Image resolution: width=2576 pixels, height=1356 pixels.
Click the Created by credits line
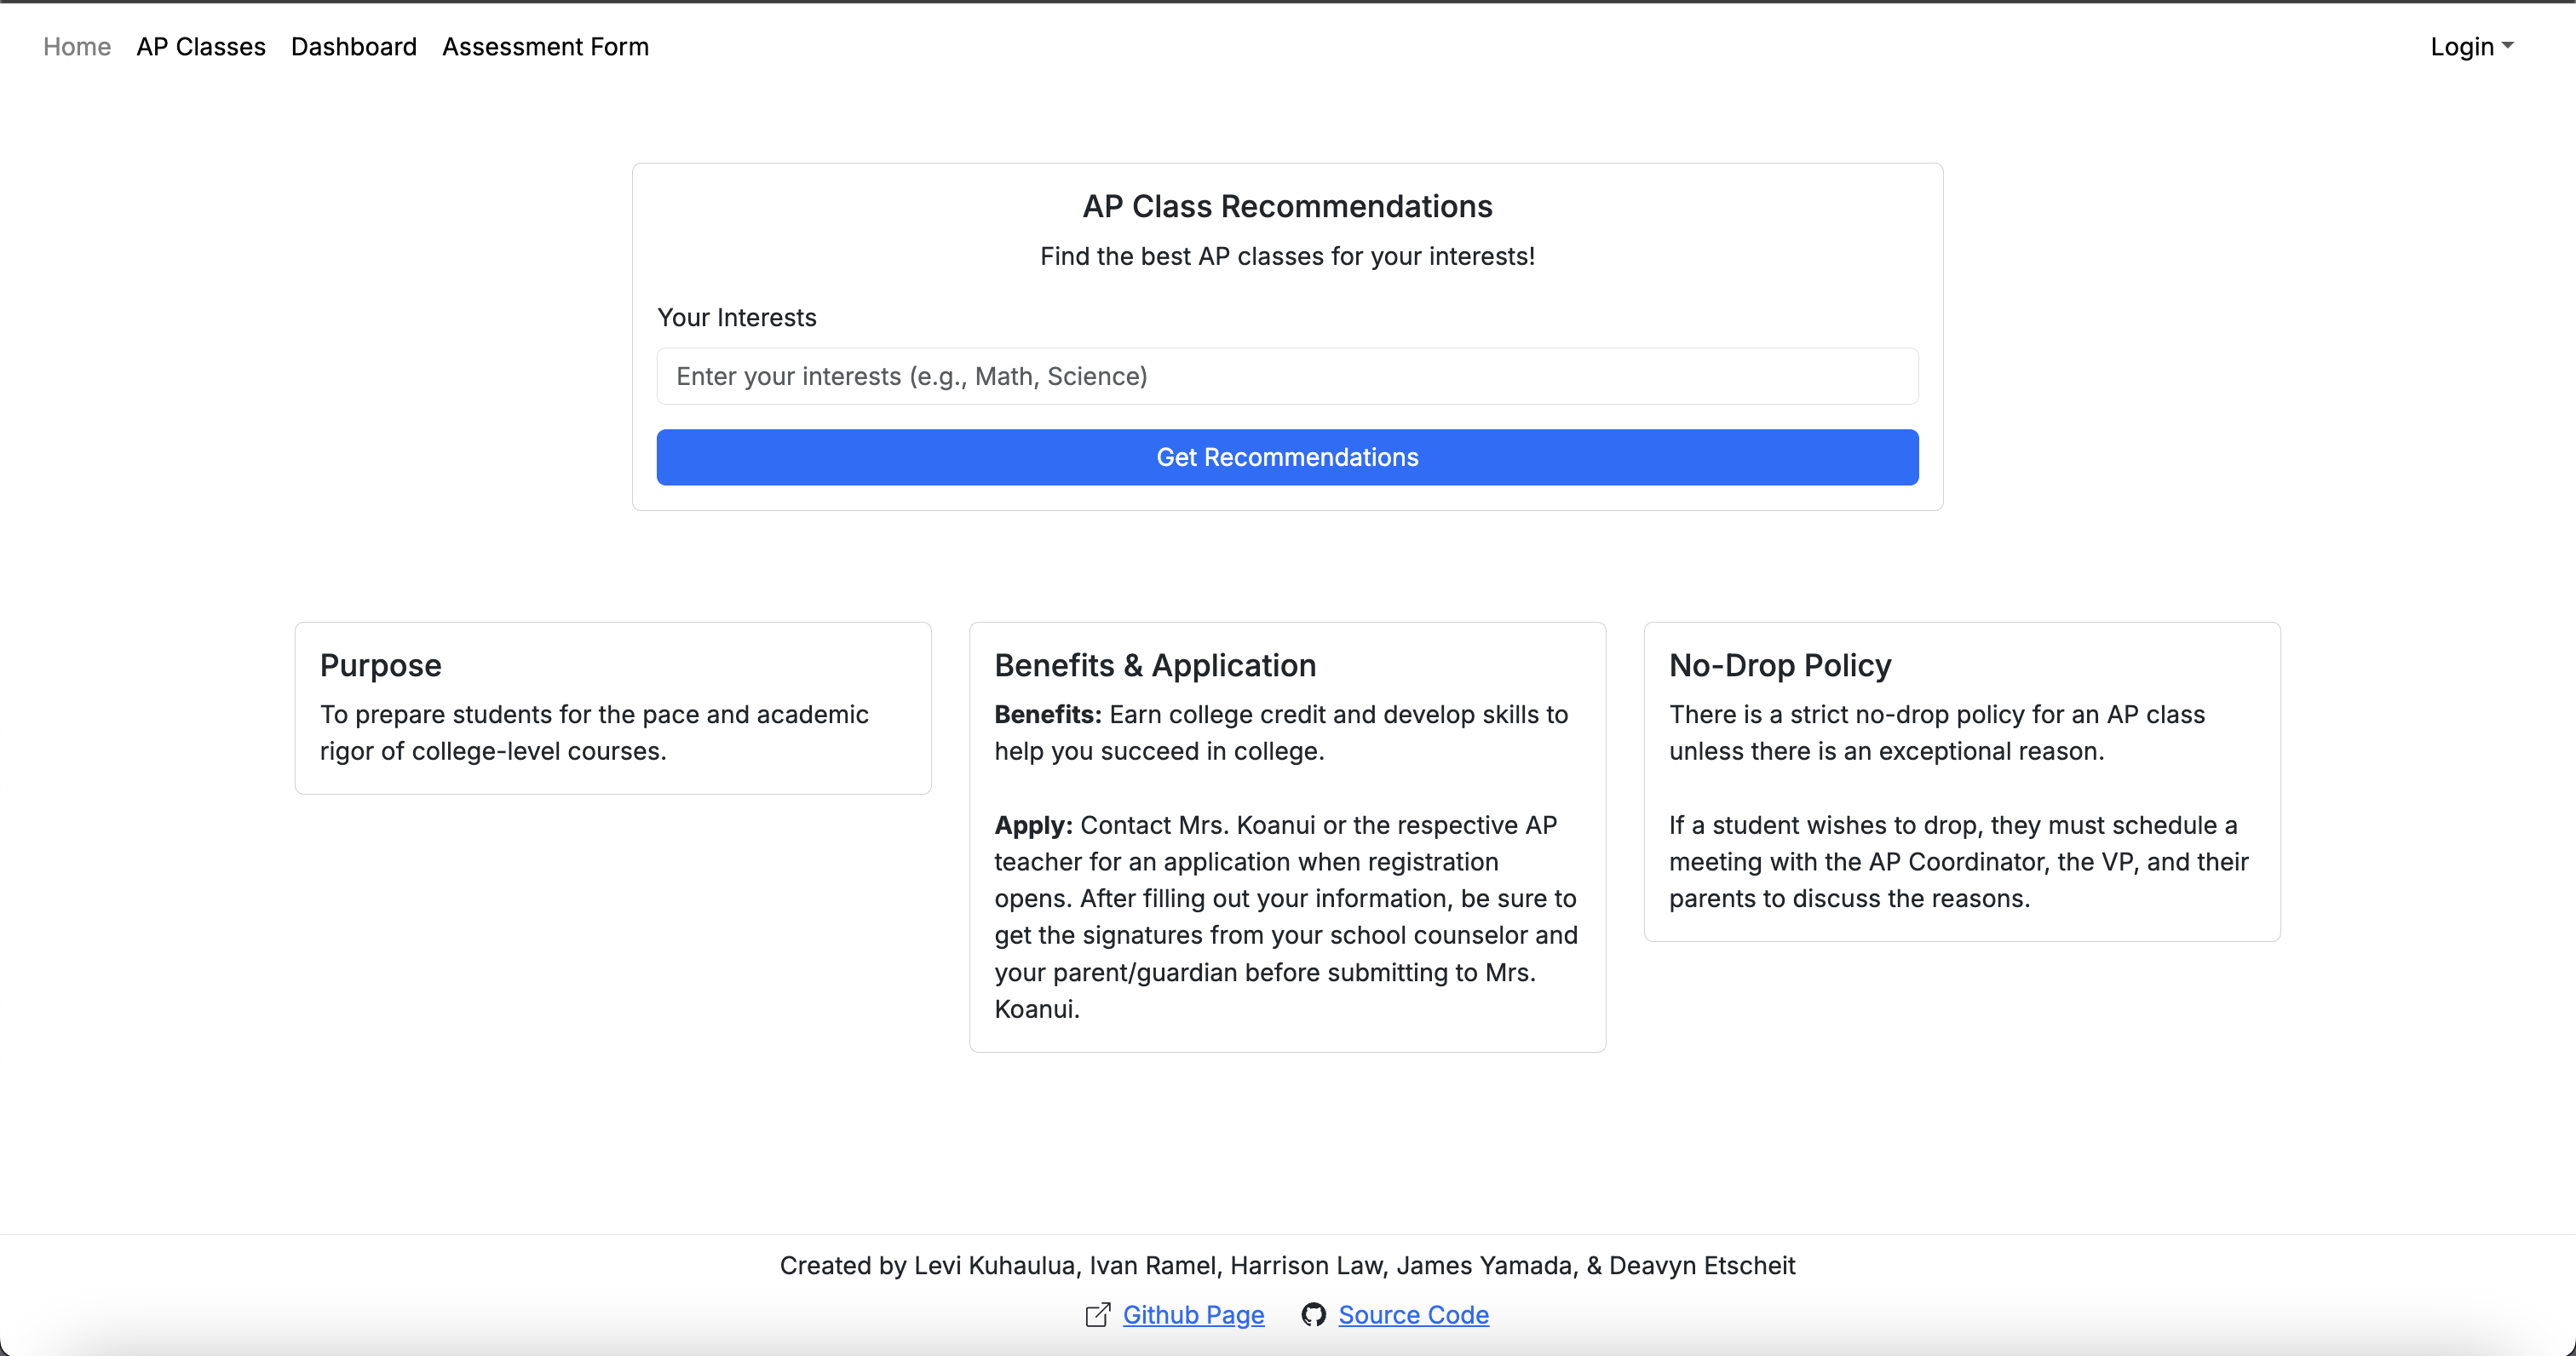tap(1287, 1265)
